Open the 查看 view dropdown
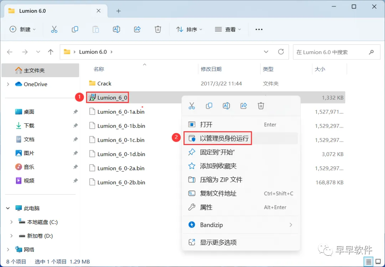Screen dimensions: 385x267 pyautogui.click(x=228, y=30)
